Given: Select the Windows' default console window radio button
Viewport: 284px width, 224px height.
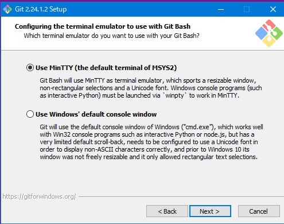Looking at the screenshot, I should (30, 114).
